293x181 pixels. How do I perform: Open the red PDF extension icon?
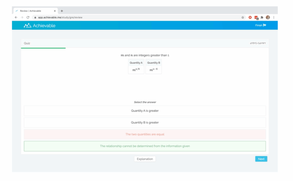256,17
